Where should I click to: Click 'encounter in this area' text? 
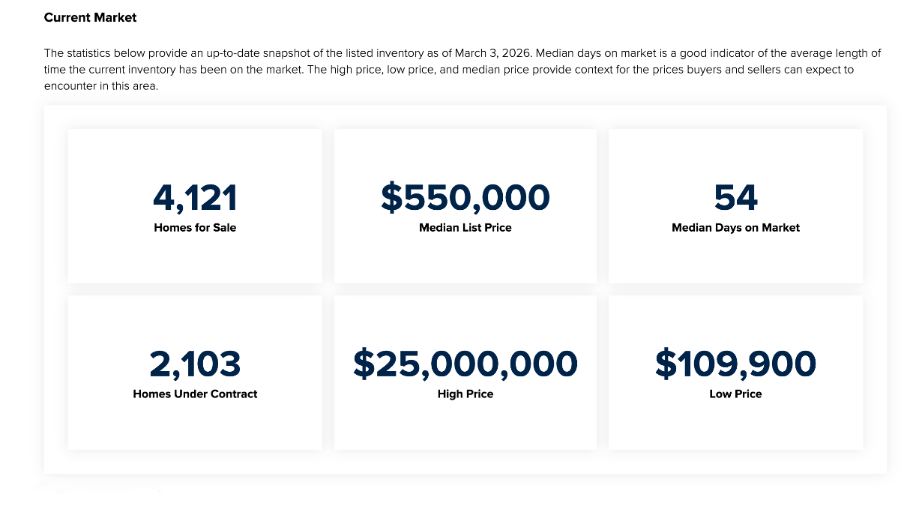101,86
